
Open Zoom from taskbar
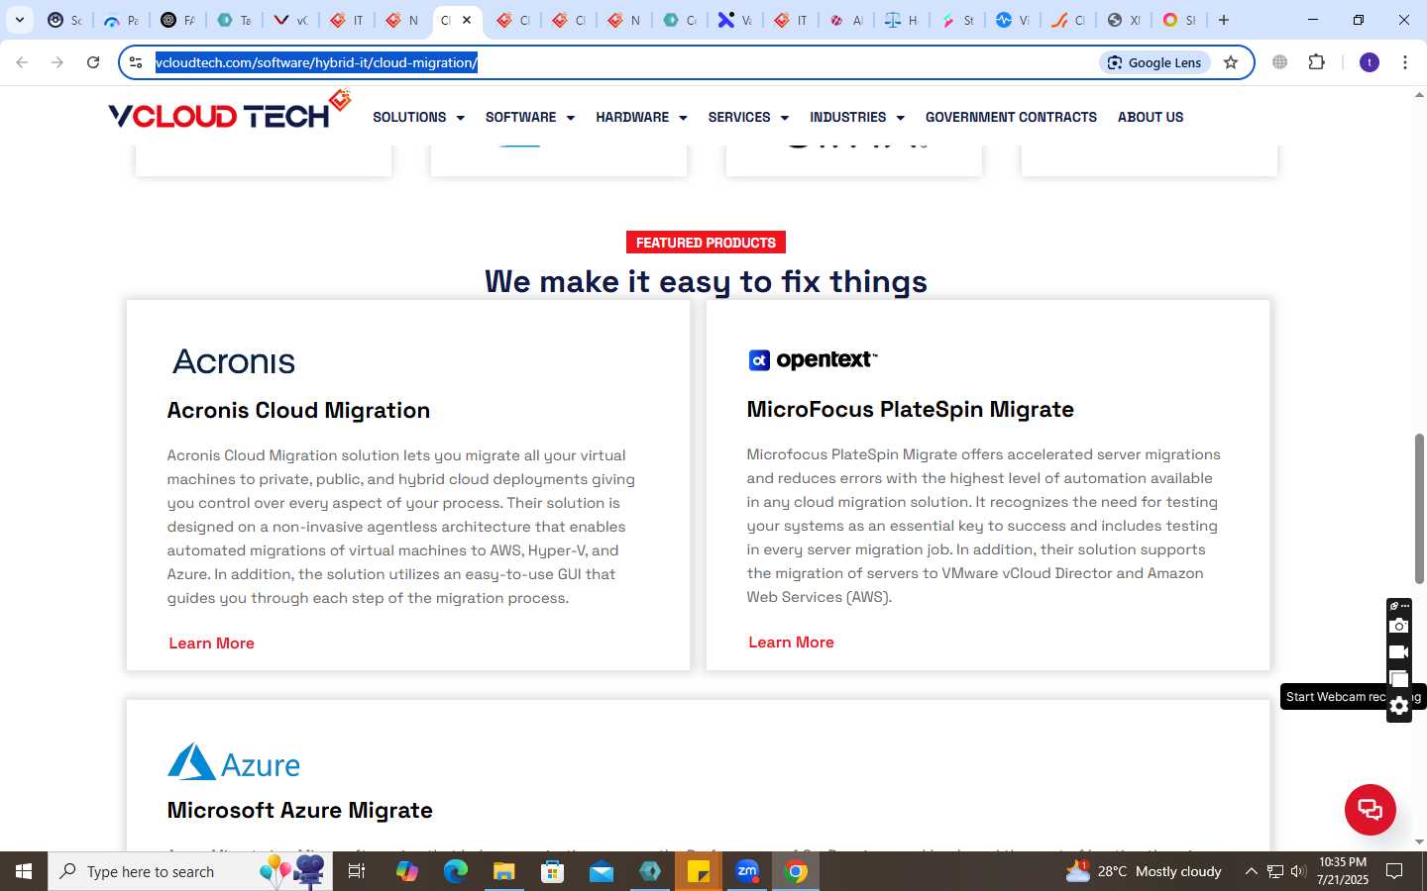click(x=747, y=871)
